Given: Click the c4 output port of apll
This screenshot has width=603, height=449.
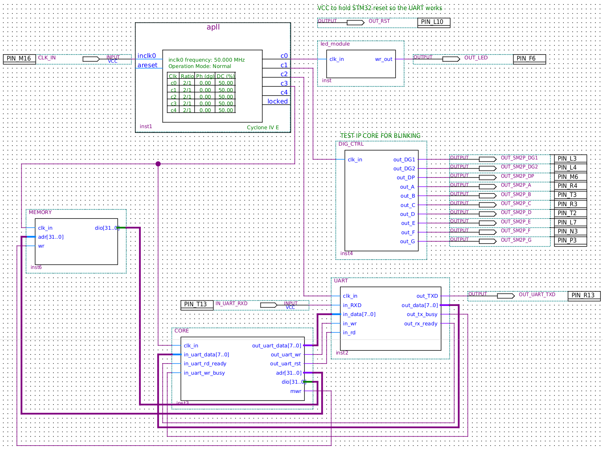Looking at the screenshot, I should click(284, 92).
